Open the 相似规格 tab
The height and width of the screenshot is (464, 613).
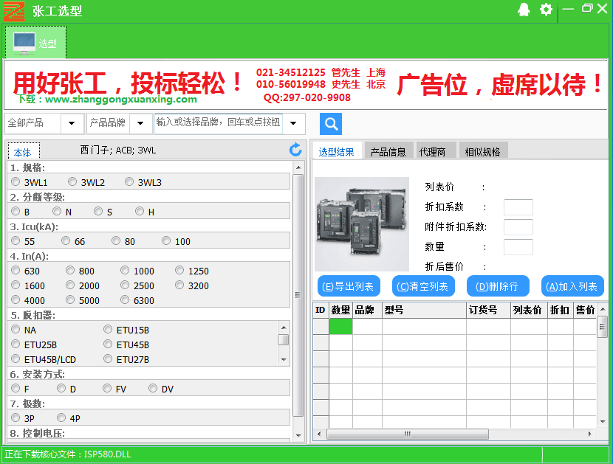(482, 151)
